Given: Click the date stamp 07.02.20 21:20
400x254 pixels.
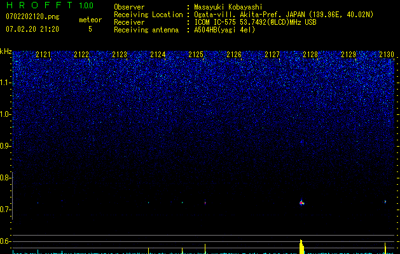Looking at the screenshot, I should 32,29.
